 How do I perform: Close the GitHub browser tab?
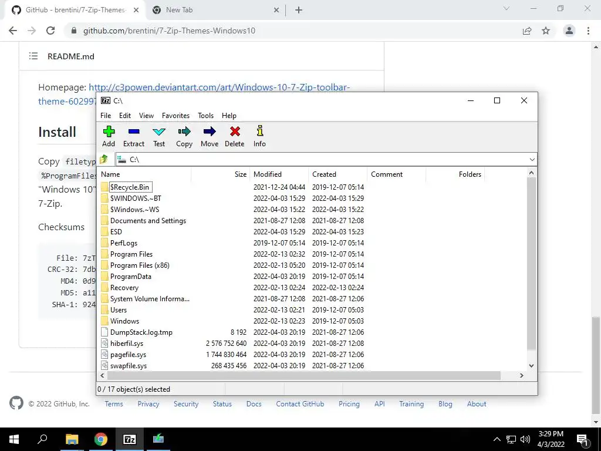click(136, 11)
